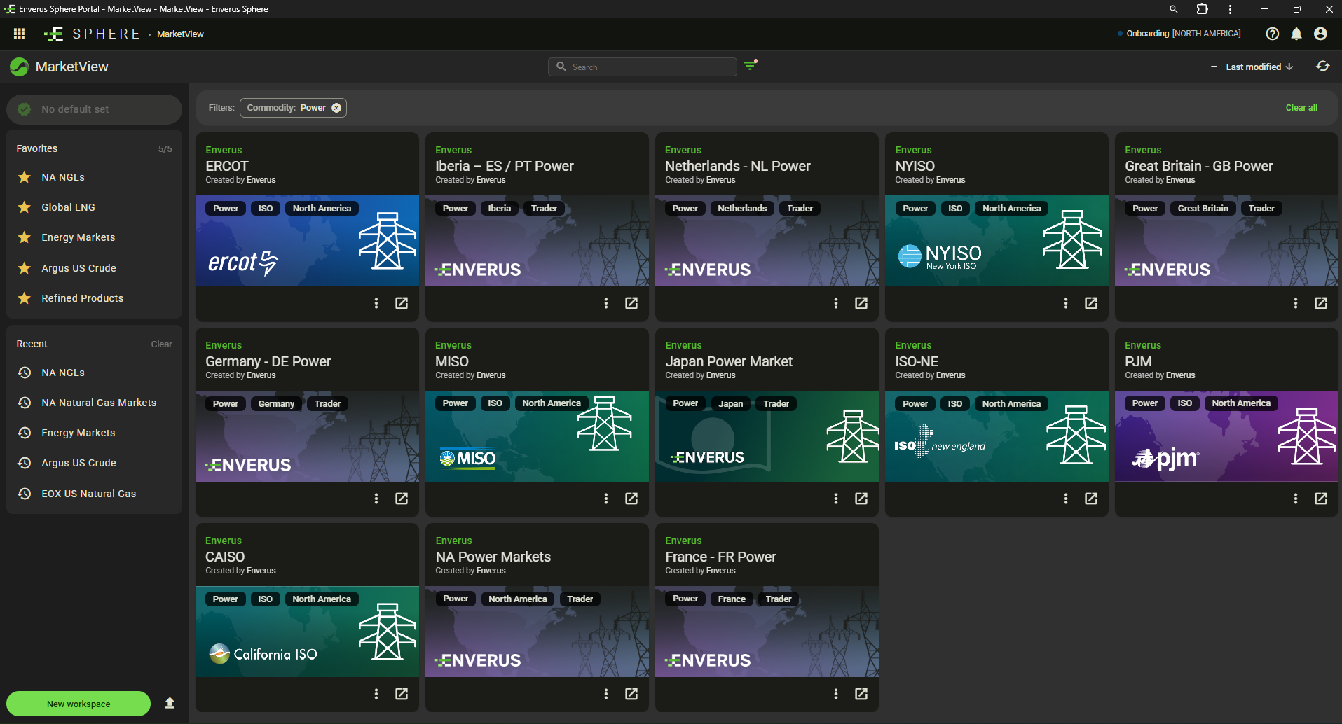Image resolution: width=1342 pixels, height=724 pixels.
Task: Open more options on CAISO card
Action: point(376,694)
